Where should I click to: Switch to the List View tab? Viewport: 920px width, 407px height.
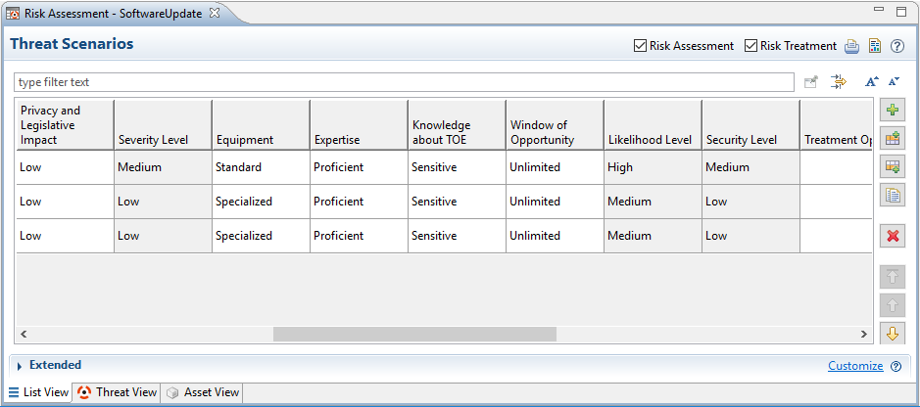[x=38, y=392]
